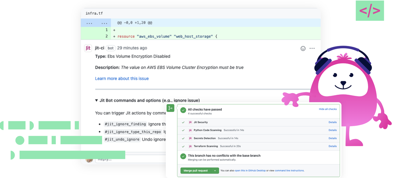The image size is (394, 178).
Task: Collapse Jit Bot commands and options section
Action: point(97,100)
